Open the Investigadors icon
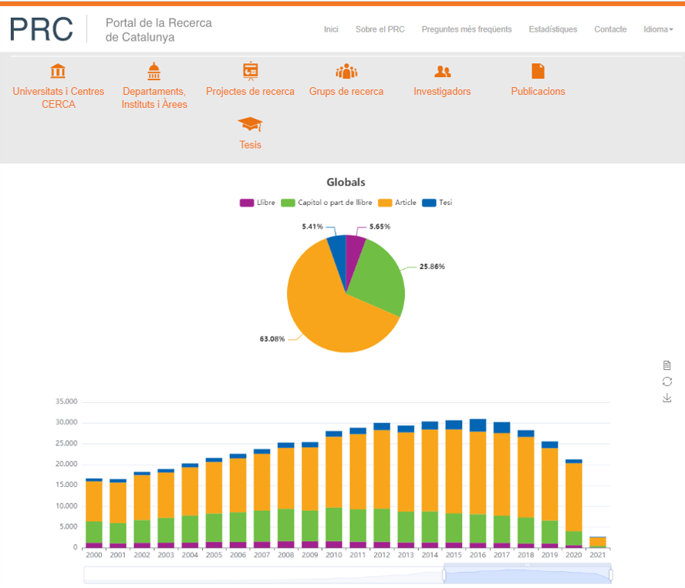This screenshot has height=588, width=685. pos(442,72)
